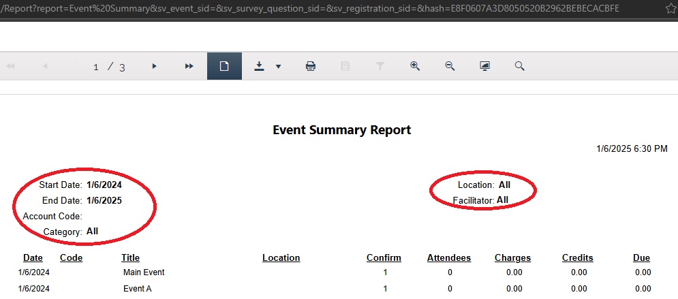Viewport: 678px width, 299px height.
Task: Go to the next report page
Action: point(155,66)
